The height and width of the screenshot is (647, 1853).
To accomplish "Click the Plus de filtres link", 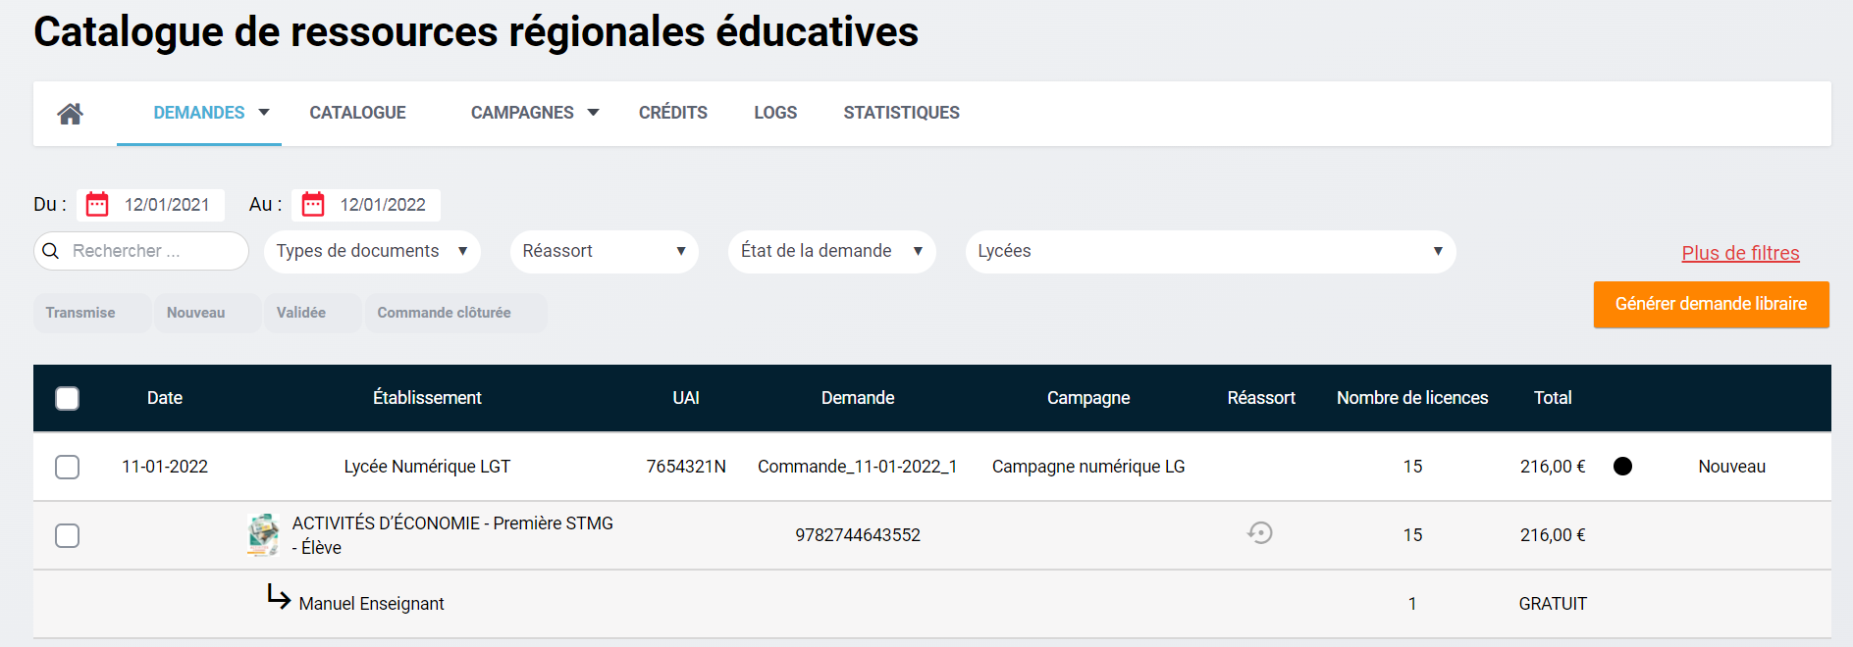I will tap(1740, 253).
